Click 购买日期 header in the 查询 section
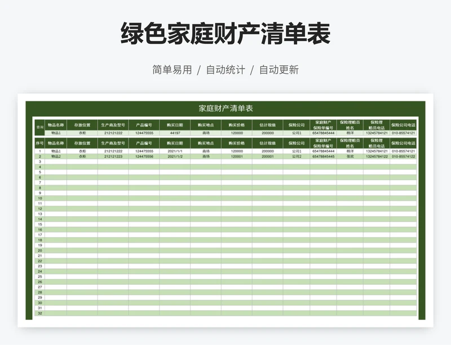Viewport: 451px width, 345px height. pyautogui.click(x=175, y=125)
